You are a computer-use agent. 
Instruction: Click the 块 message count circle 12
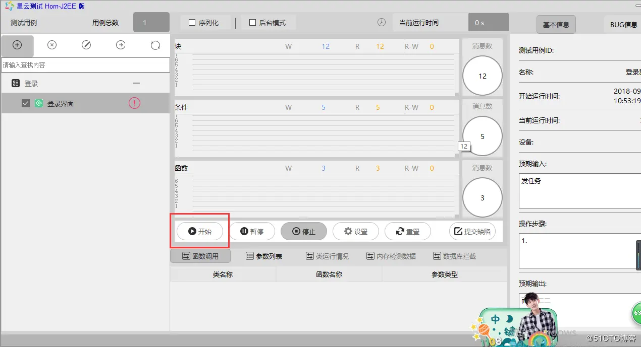coord(482,76)
